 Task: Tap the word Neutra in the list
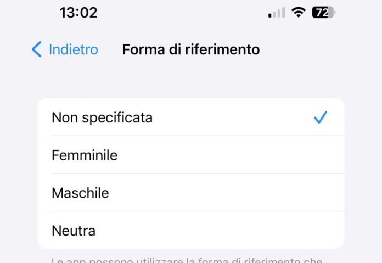point(74,231)
